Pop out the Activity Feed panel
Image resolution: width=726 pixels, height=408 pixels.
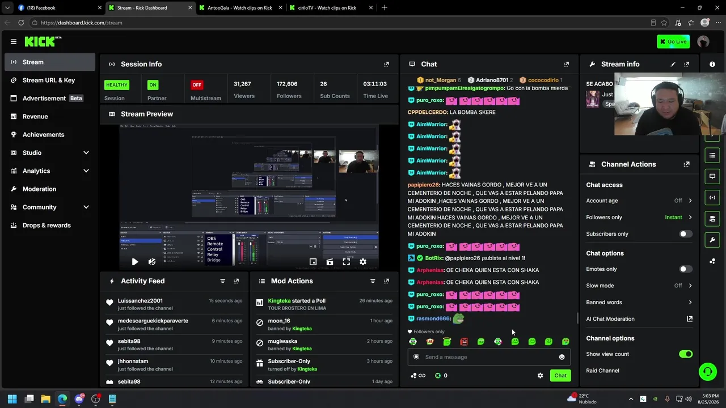click(237, 281)
